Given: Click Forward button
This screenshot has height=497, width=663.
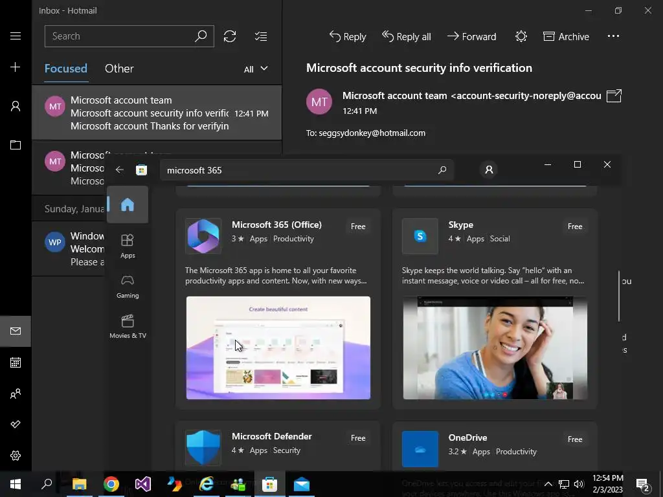Looking at the screenshot, I should tap(471, 37).
